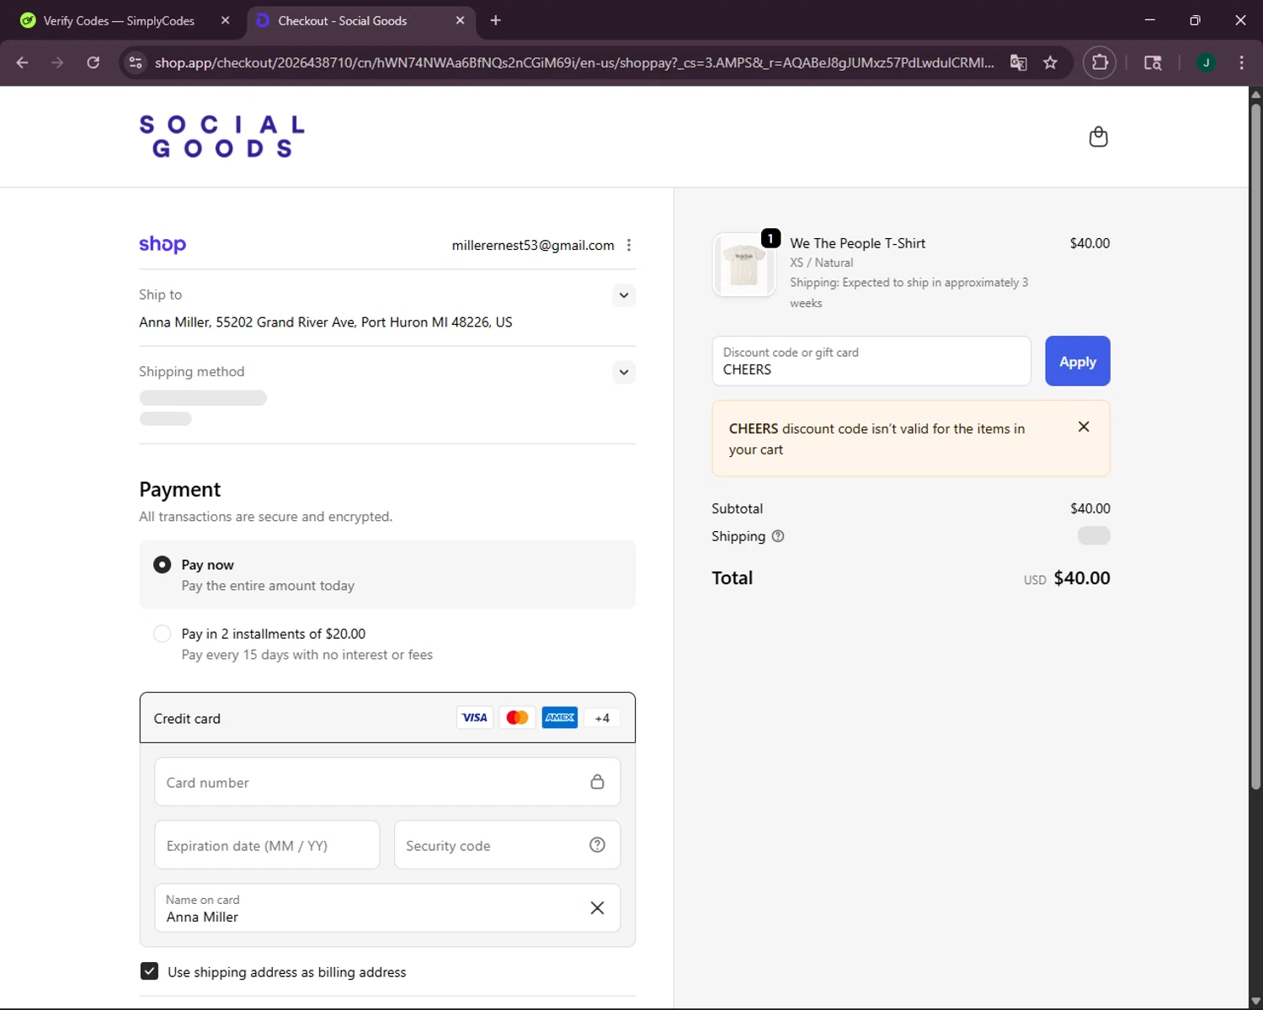The height and width of the screenshot is (1010, 1263).
Task: Reload the checkout page
Action: point(93,62)
